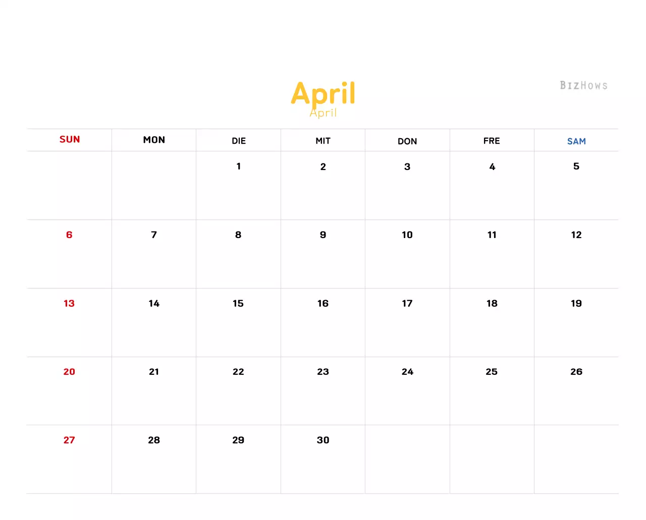
Task: Click the small April subtitle text
Action: (x=324, y=113)
